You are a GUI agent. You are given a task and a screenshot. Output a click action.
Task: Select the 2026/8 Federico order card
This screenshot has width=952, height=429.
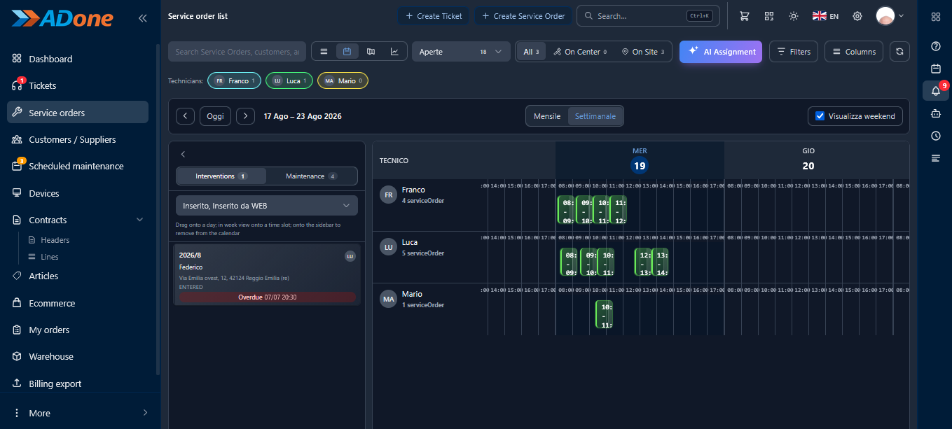point(267,274)
